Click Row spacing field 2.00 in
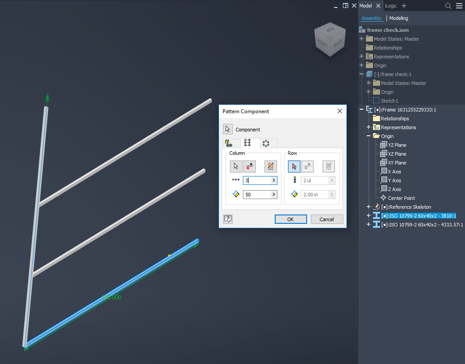The image size is (465, 364). pos(315,195)
